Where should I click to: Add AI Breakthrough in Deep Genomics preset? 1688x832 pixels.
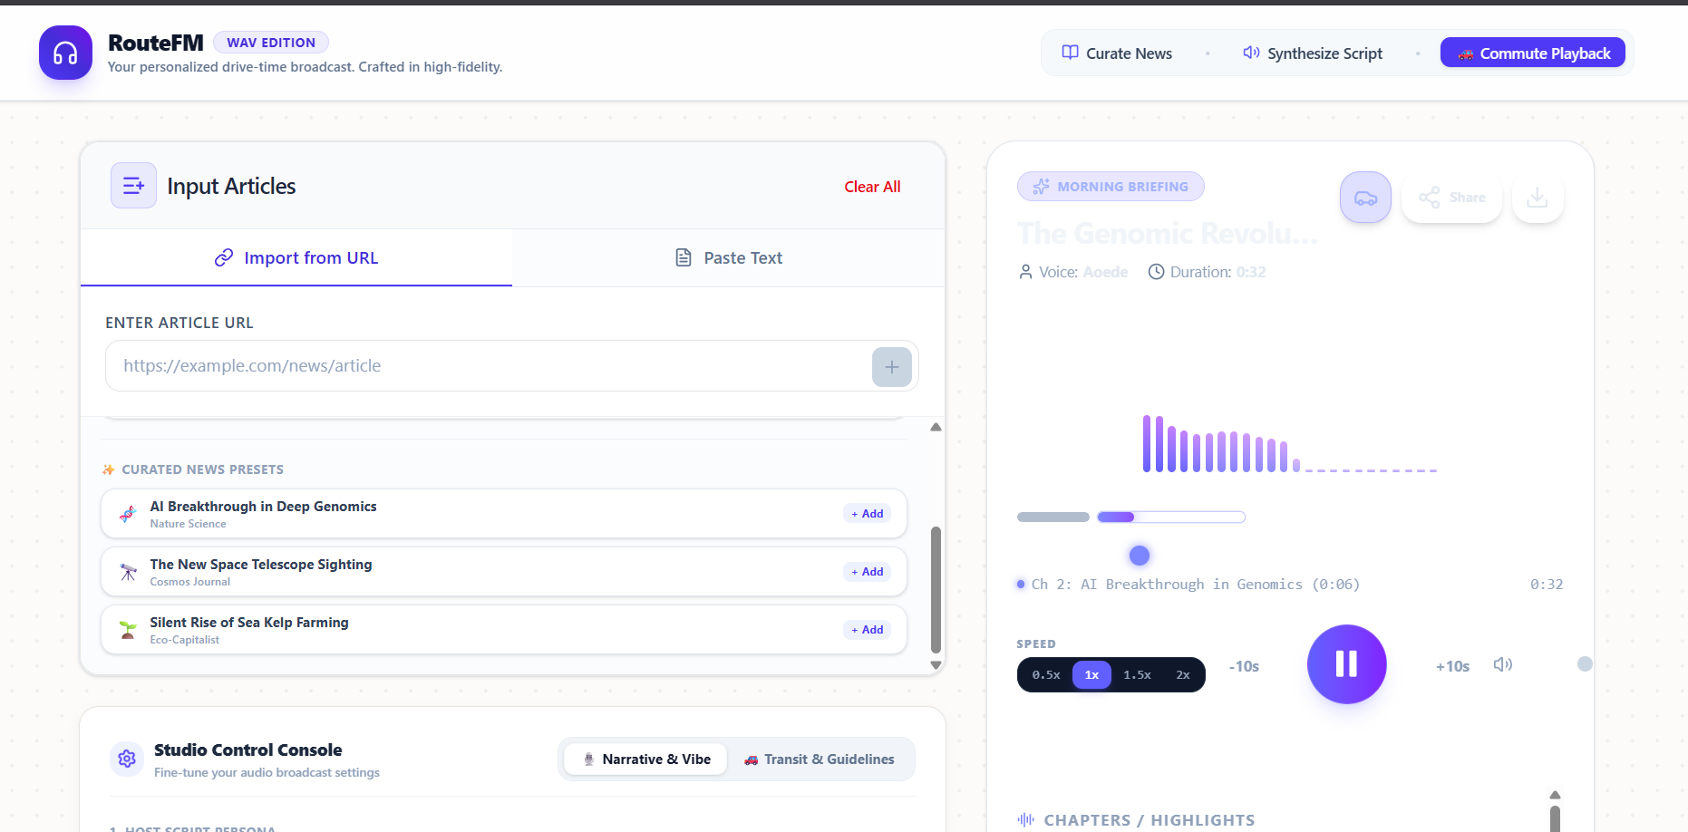pos(867,514)
